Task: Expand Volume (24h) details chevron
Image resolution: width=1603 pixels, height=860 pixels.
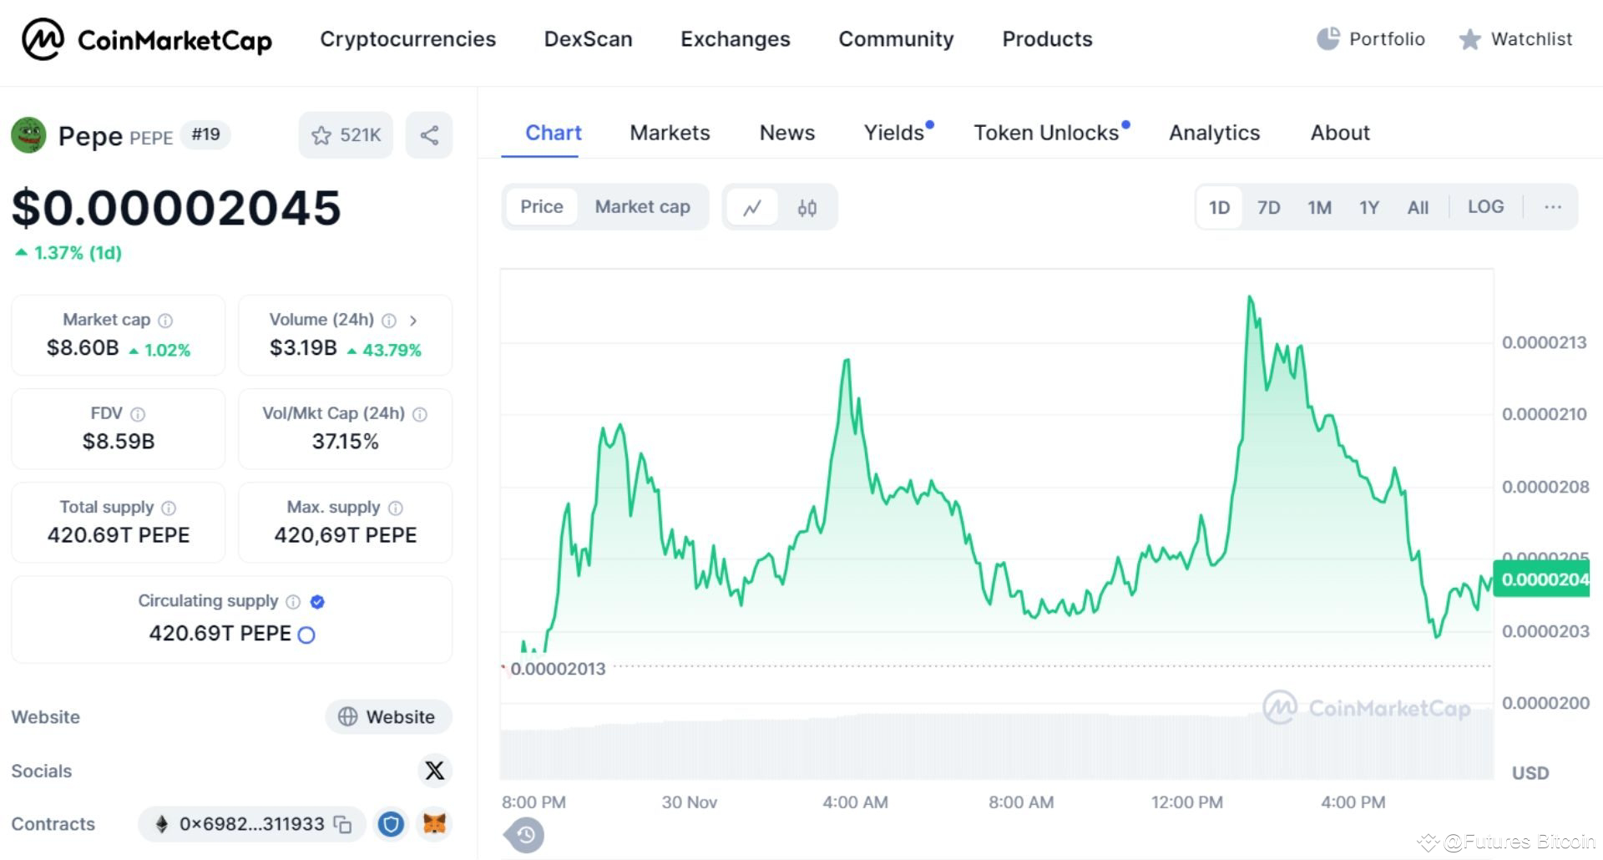Action: (x=413, y=321)
